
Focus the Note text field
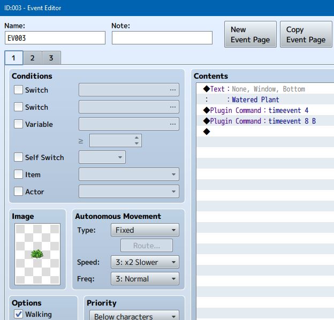click(162, 38)
